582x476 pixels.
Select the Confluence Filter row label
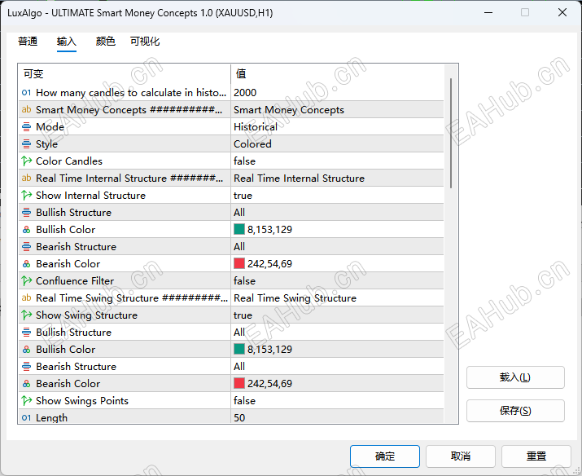[75, 281]
